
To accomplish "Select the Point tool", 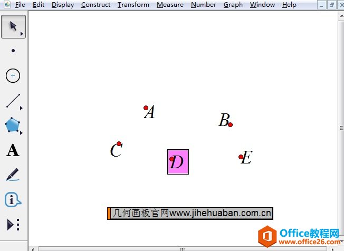I will (13, 51).
